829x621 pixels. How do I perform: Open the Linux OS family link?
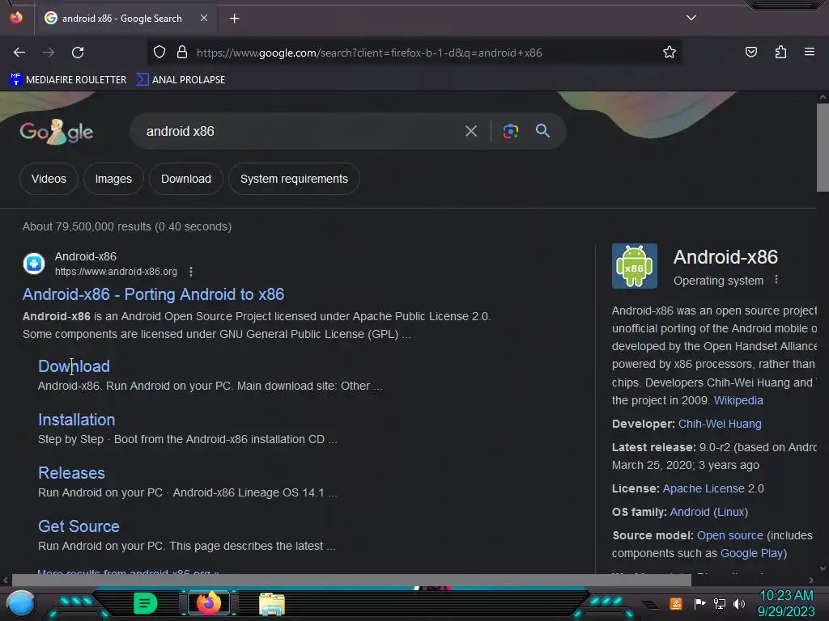731,512
